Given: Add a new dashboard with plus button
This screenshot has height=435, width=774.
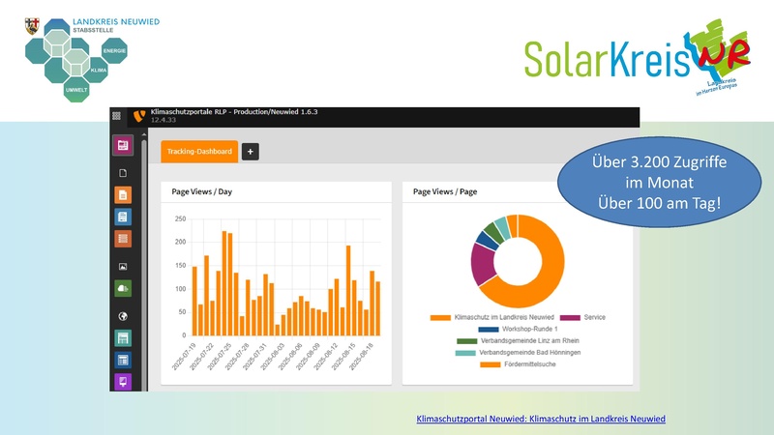Looking at the screenshot, I should pyautogui.click(x=250, y=152).
